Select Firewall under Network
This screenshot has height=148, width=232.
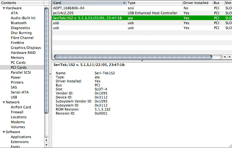click(x=17, y=112)
